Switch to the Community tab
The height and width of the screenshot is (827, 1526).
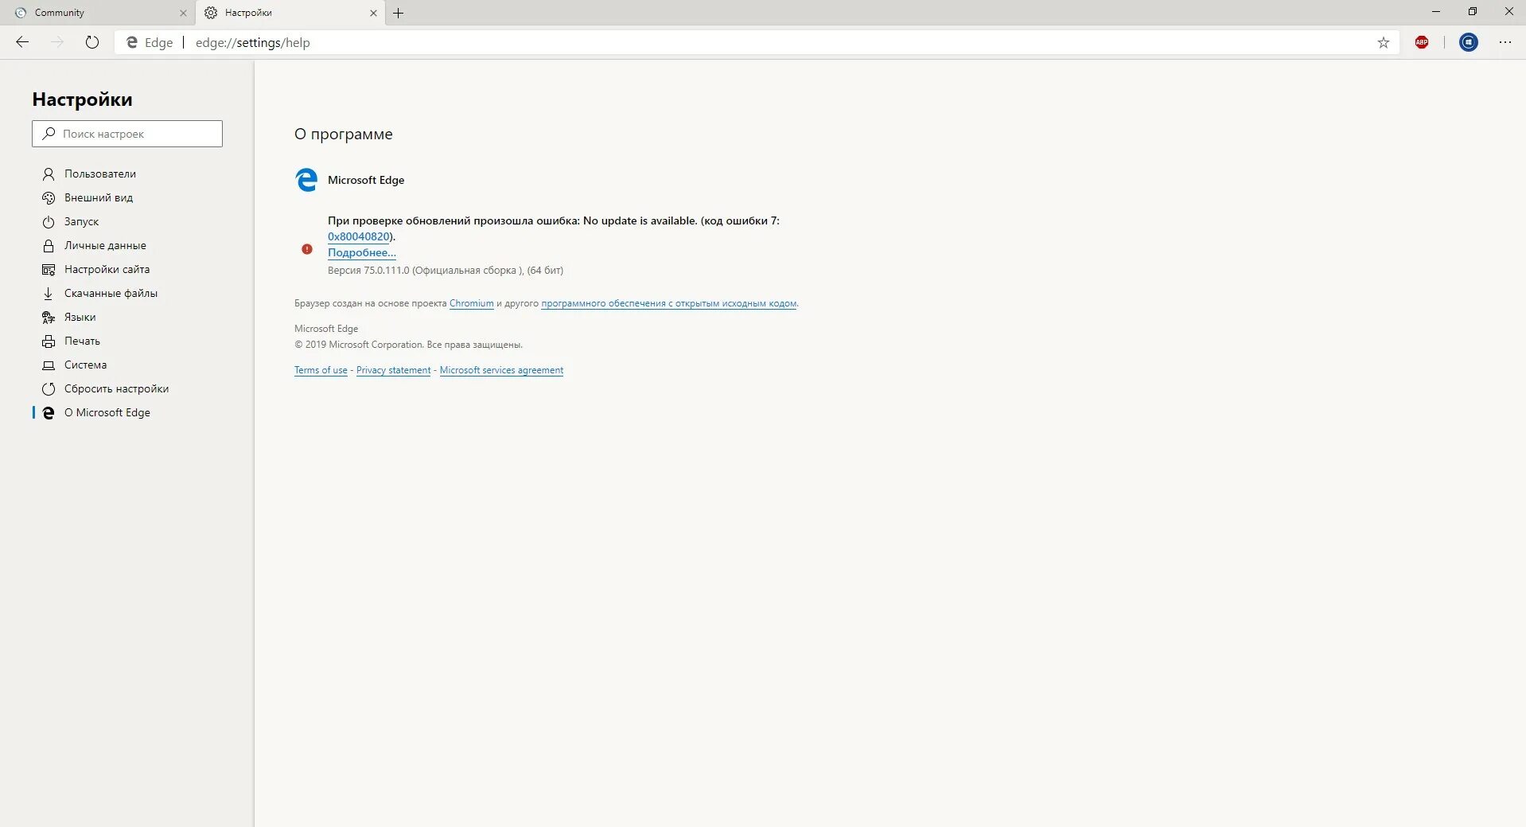tap(97, 13)
